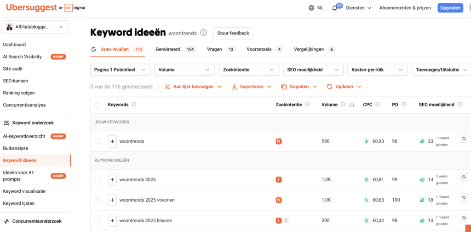Check the woontrends keyword checkbox

coord(97,141)
